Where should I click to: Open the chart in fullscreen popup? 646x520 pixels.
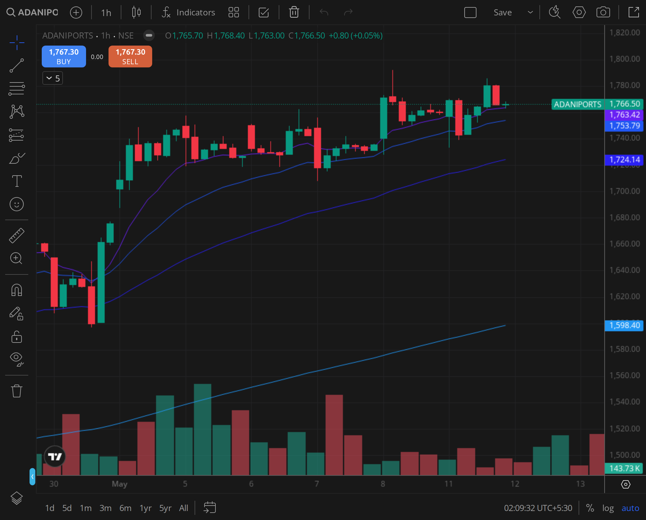point(633,13)
